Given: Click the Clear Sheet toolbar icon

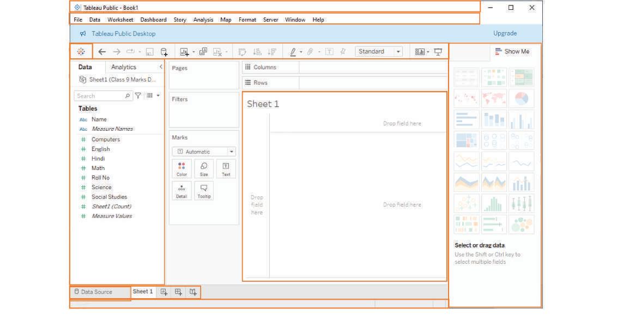Looking at the screenshot, I should 217,52.
